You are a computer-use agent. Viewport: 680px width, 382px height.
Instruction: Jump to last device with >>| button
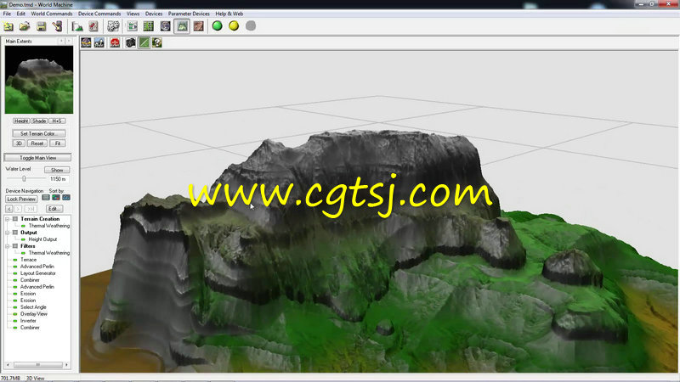(x=31, y=209)
